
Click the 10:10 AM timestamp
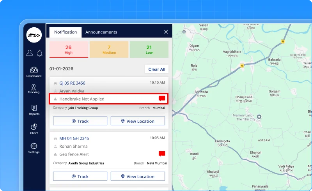click(x=158, y=83)
